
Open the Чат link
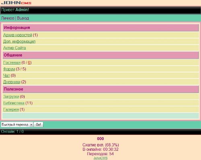click(x=6, y=75)
